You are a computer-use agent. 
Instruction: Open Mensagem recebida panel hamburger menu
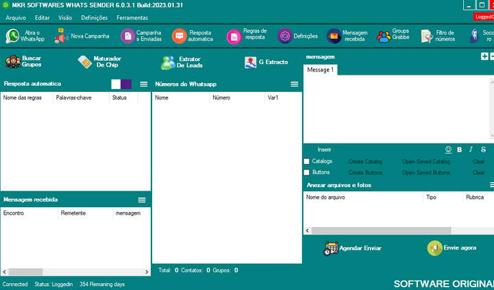point(142,200)
